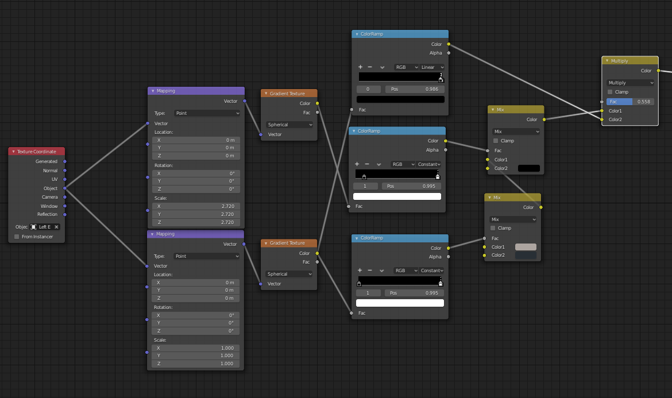Clear the Left E object with the X
This screenshot has height=398, width=672.
point(56,227)
